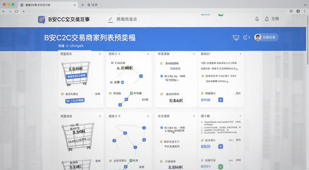Collapse second-row flow diagram card via up arrow
Image resolution: width=309 pixels, height=170 pixels.
pos(148,116)
